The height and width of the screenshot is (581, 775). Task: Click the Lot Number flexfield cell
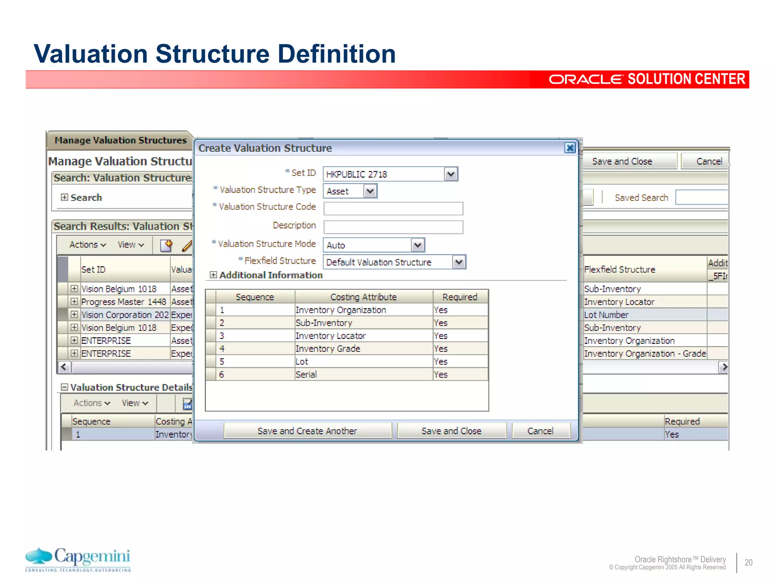[645, 315]
